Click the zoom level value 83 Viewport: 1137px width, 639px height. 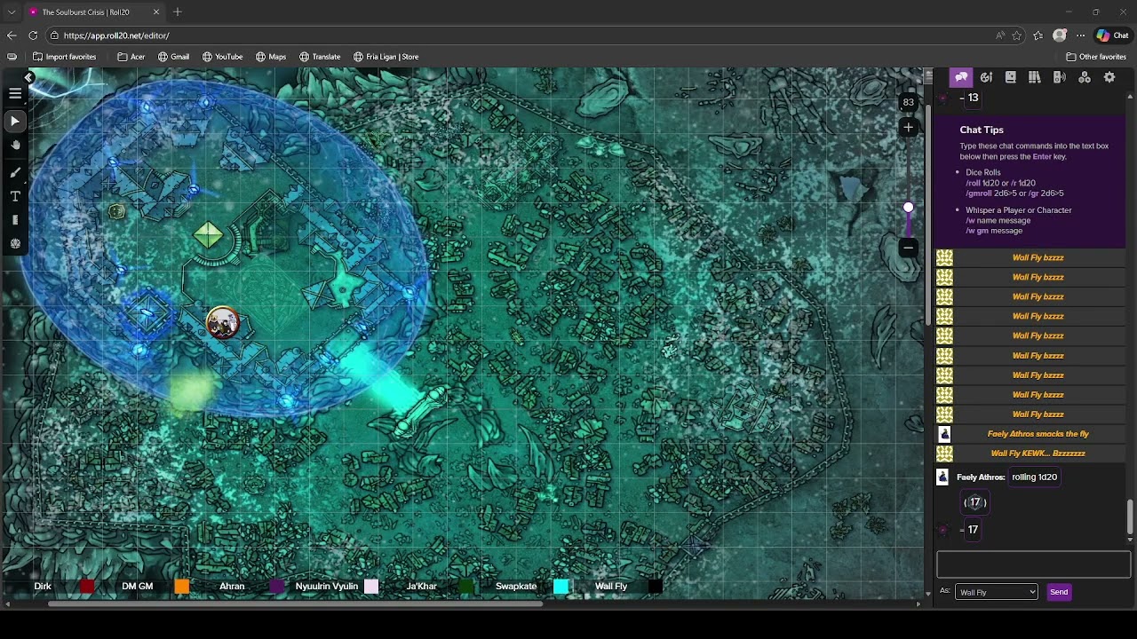[x=908, y=102]
